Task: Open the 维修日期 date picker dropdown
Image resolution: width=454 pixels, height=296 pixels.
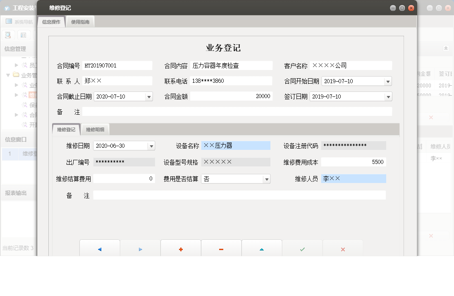Action: coord(152,146)
